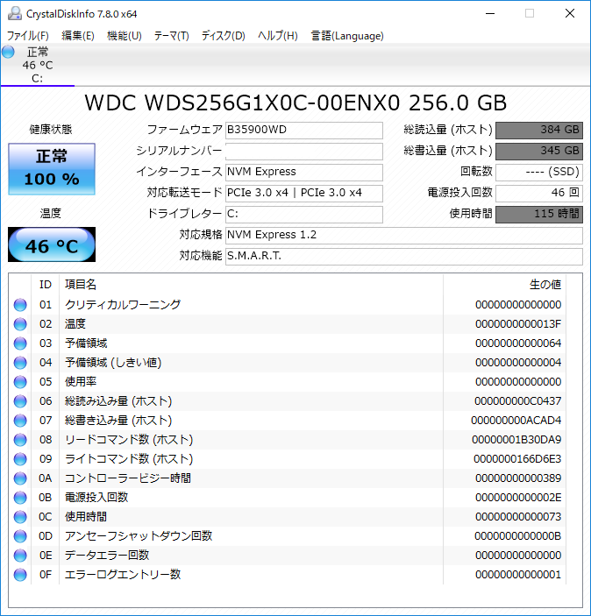This screenshot has height=616, width=591.
Task: Click the CrystalDiskInfo app icon in title bar
Action: click(x=15, y=14)
